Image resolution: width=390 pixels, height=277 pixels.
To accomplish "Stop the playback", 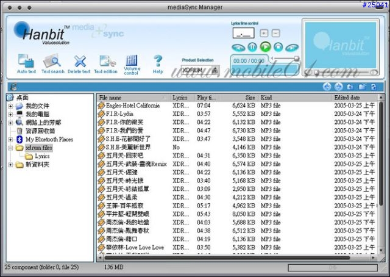I will coord(278,47).
